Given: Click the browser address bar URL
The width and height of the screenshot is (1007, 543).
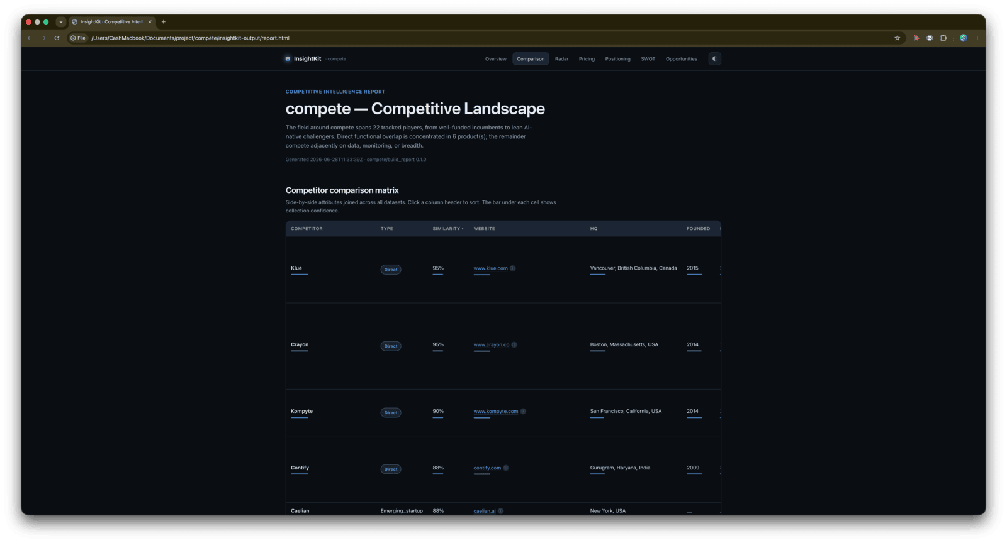Looking at the screenshot, I should tap(190, 38).
